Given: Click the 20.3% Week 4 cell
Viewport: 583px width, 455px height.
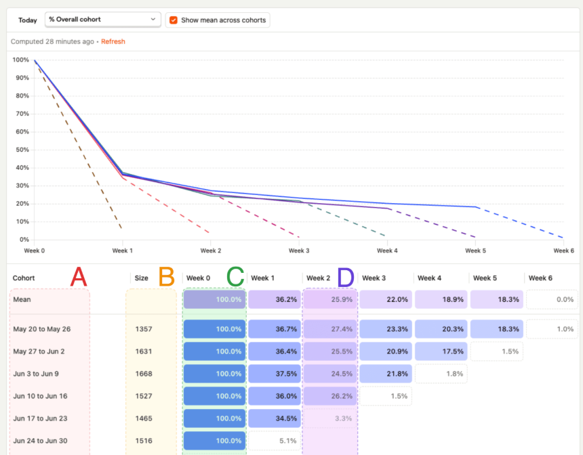Looking at the screenshot, I should tap(441, 329).
